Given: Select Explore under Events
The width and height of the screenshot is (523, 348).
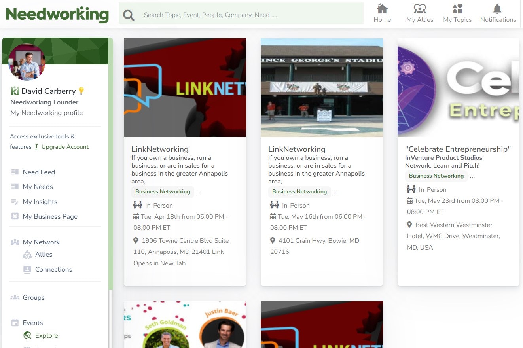Looking at the screenshot, I should pyautogui.click(x=46, y=335).
